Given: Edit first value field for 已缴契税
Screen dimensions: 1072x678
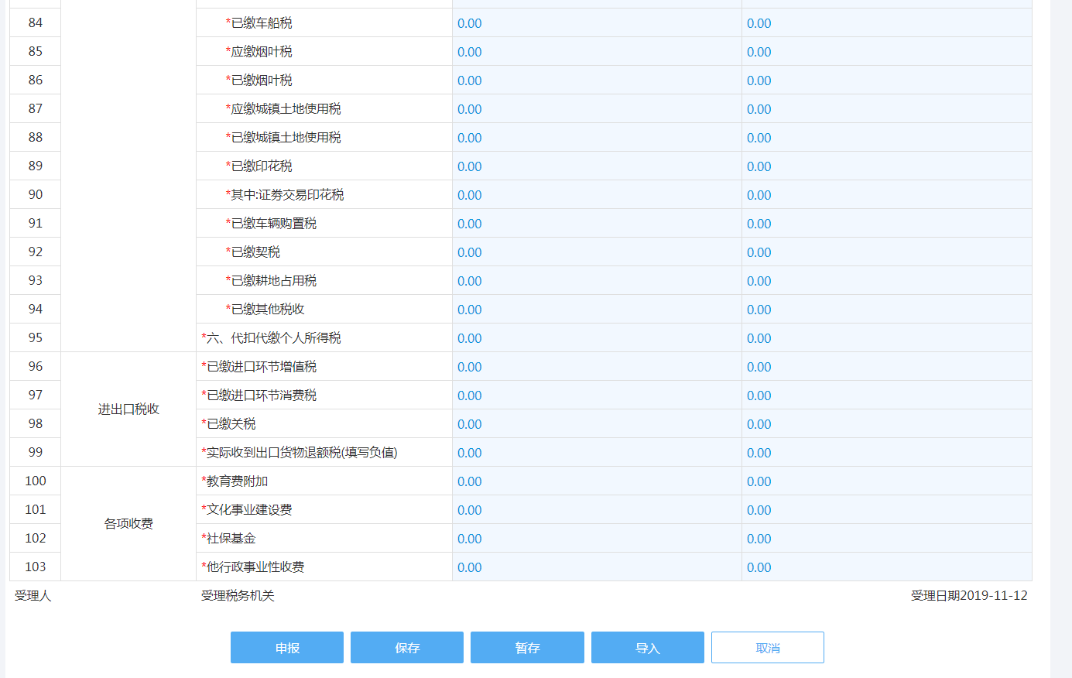Looking at the screenshot, I should click(x=597, y=252).
